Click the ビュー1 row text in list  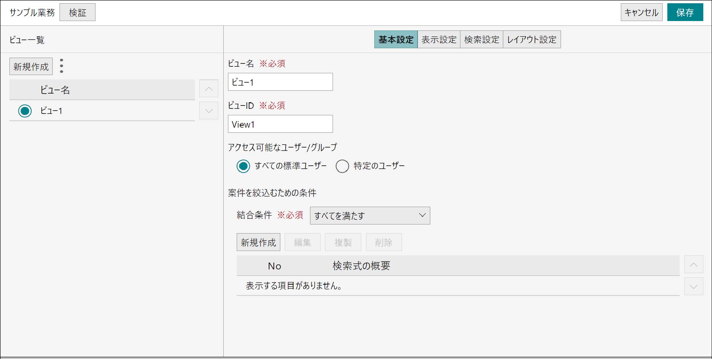point(51,111)
